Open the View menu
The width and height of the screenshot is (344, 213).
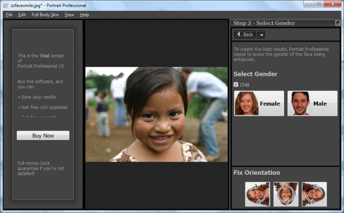(x=69, y=15)
